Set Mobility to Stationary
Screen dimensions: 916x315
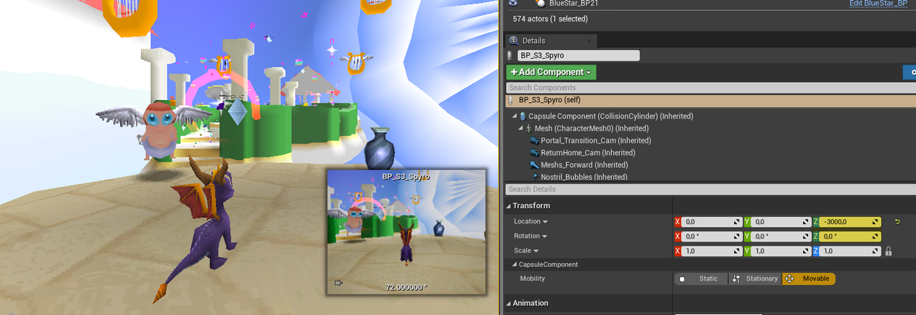[x=755, y=279]
